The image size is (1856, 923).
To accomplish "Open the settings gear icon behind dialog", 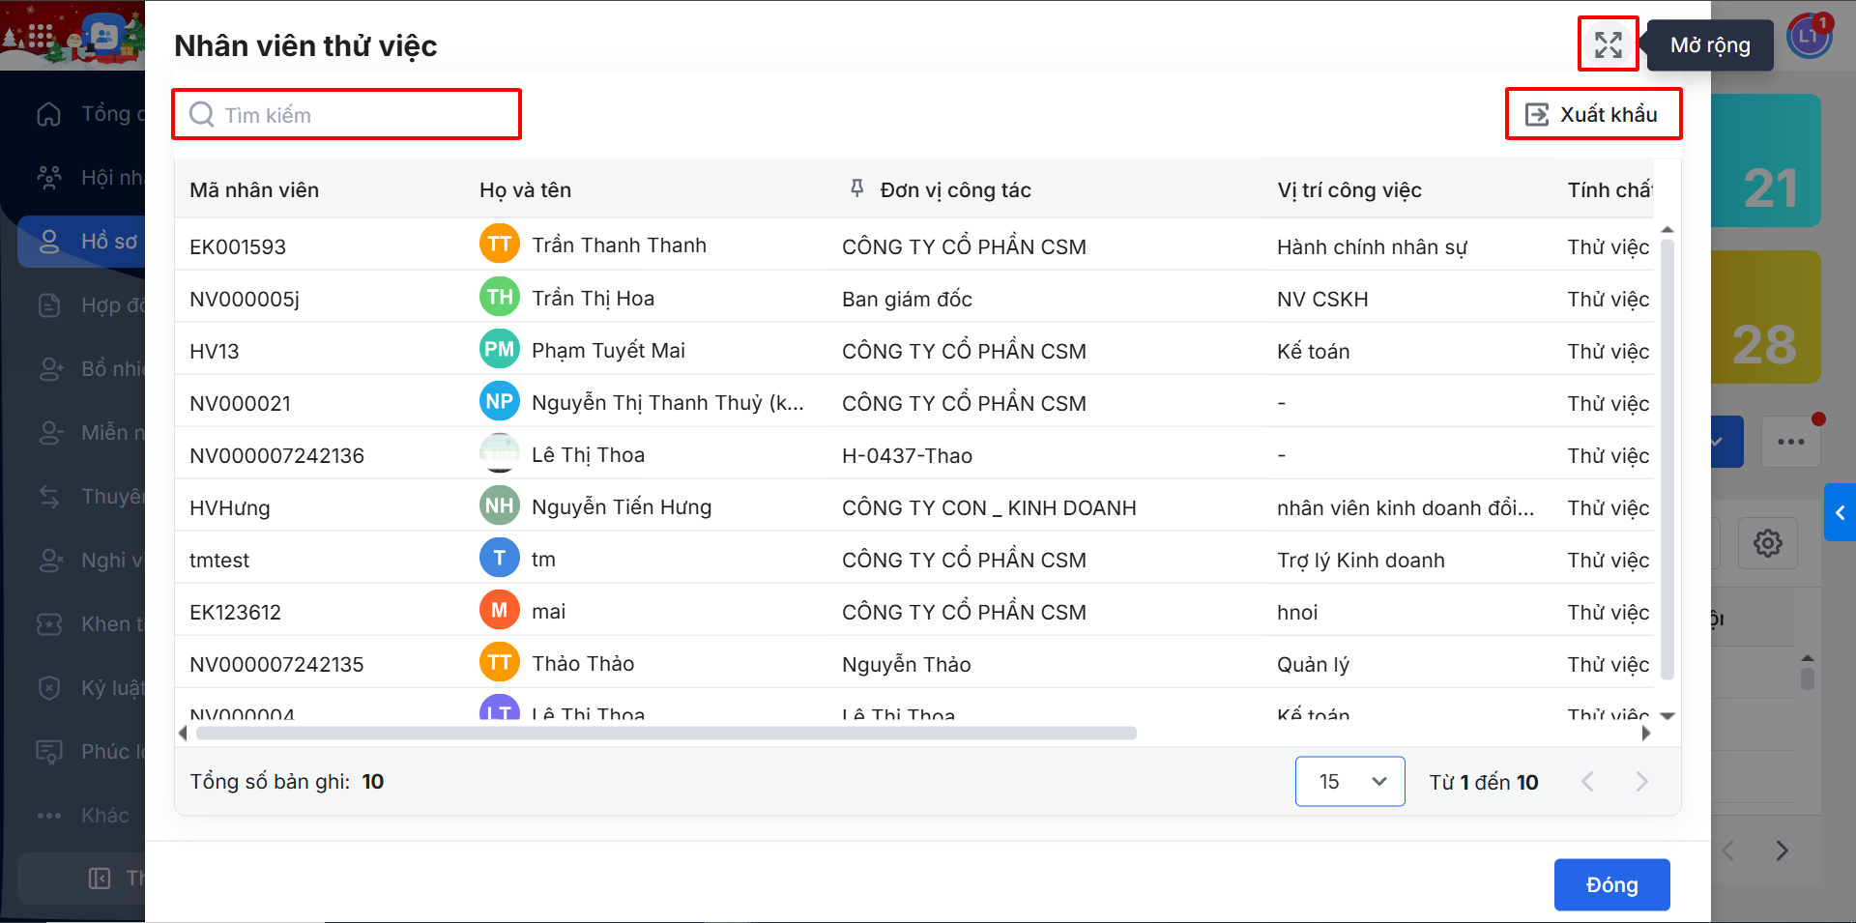I will click(1768, 543).
